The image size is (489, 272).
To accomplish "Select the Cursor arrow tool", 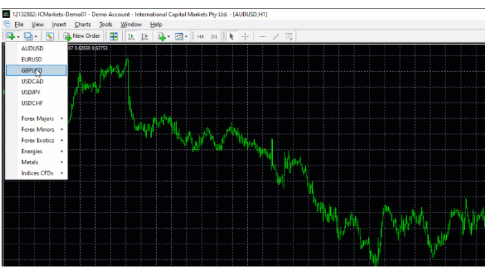I will [231, 37].
